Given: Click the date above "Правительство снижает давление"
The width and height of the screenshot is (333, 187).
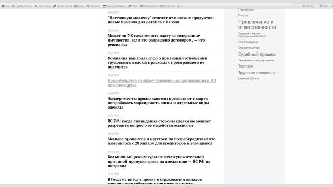Looking at the screenshot, I should 113,75.
